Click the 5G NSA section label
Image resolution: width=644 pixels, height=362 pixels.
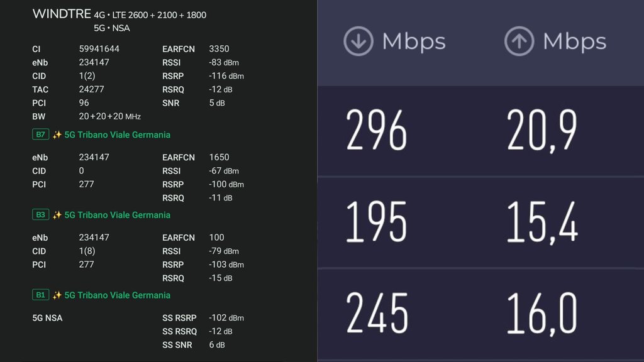(48, 318)
